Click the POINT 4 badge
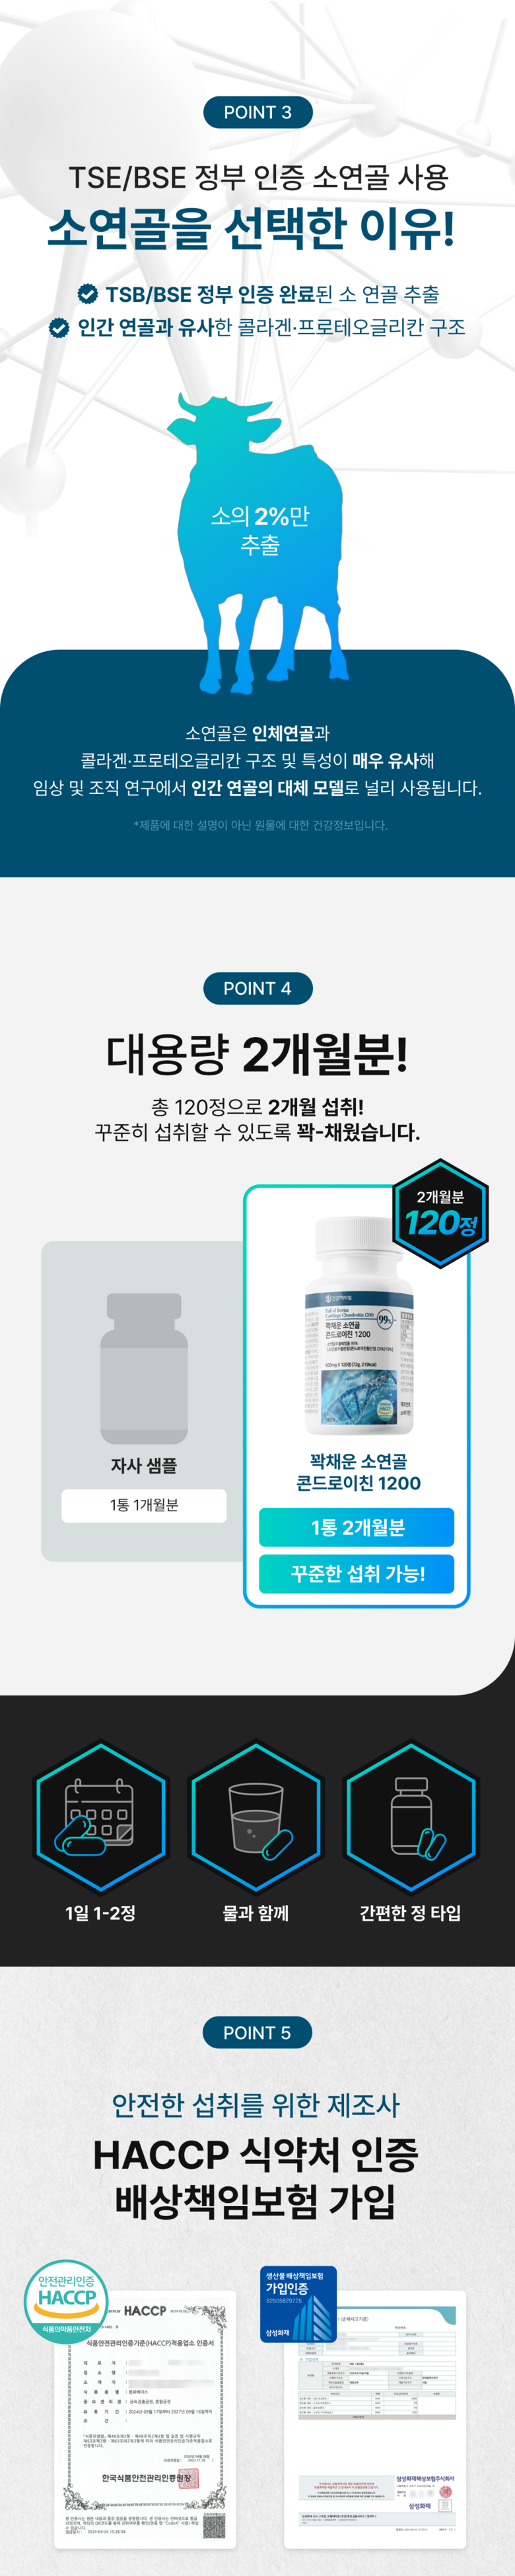This screenshot has width=515, height=2576. click(257, 988)
